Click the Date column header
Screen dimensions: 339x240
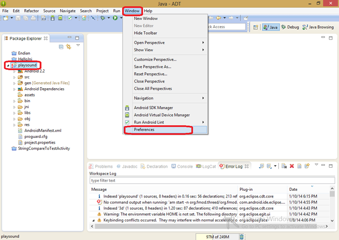click(x=293, y=189)
